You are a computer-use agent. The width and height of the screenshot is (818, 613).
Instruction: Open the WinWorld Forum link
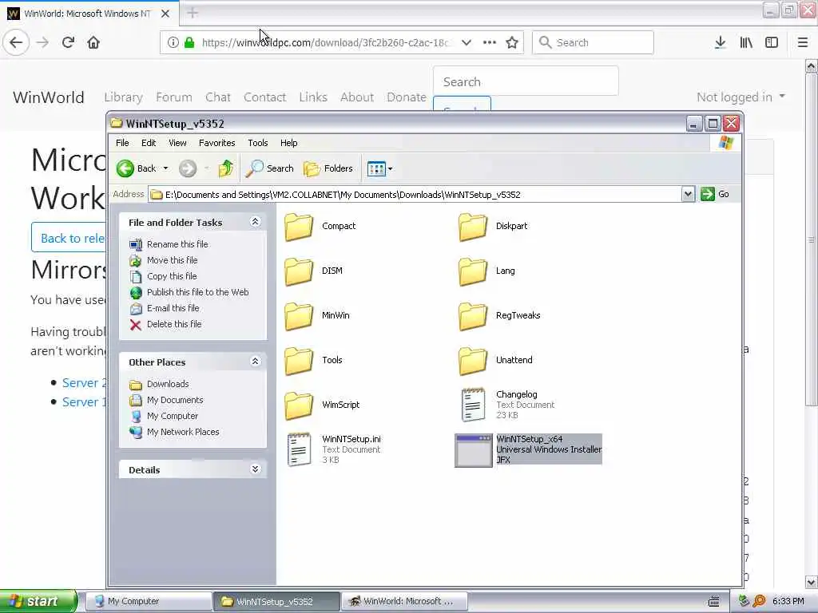pos(173,97)
